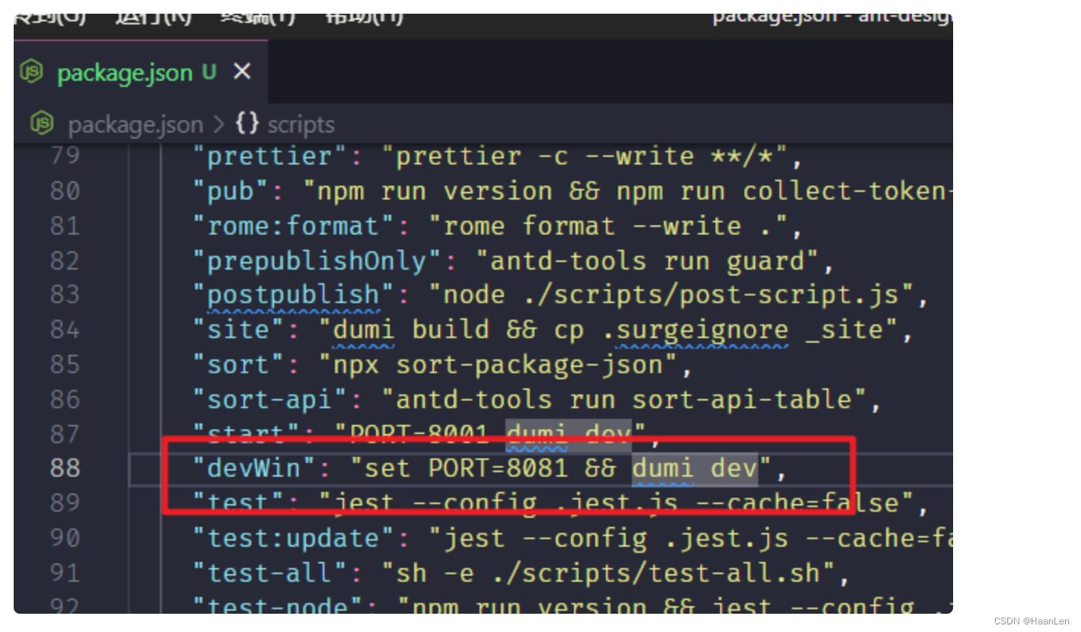Click the "site" script key
Image resolution: width=1081 pixels, height=632 pixels.
point(238,330)
